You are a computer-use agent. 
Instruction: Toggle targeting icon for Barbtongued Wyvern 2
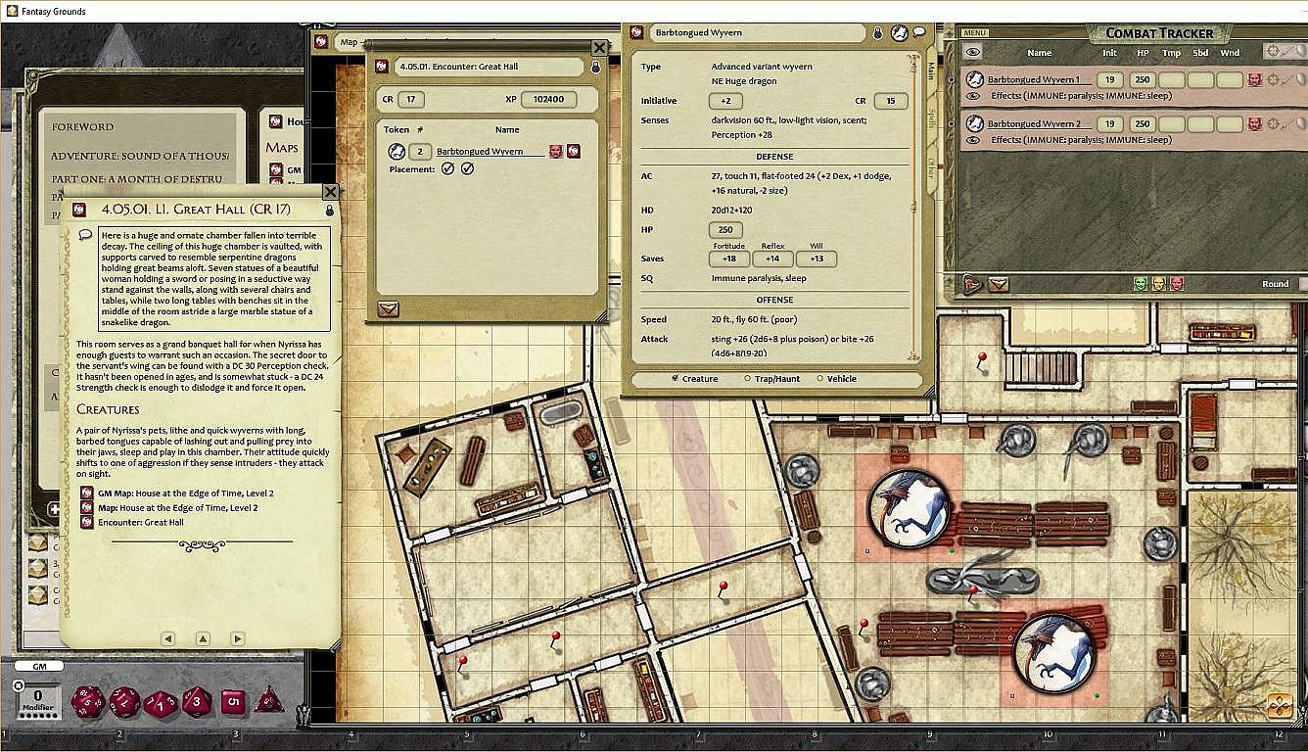pyautogui.click(x=1273, y=123)
